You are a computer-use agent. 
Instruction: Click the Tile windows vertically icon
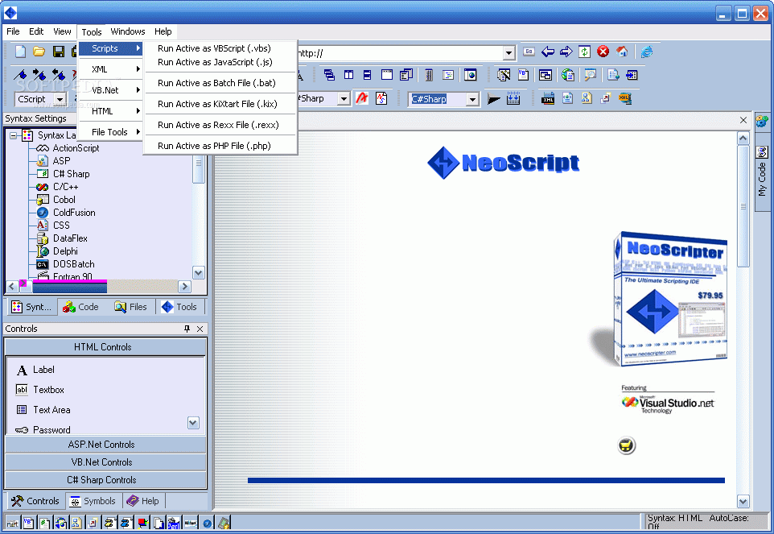348,75
